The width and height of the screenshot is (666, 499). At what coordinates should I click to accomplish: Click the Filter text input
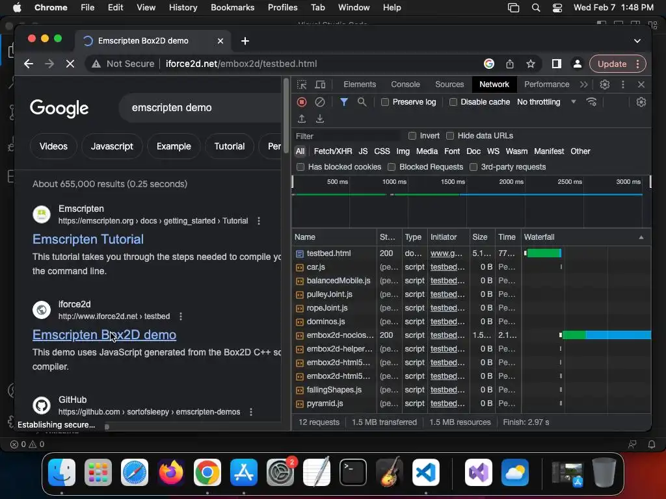tap(347, 136)
